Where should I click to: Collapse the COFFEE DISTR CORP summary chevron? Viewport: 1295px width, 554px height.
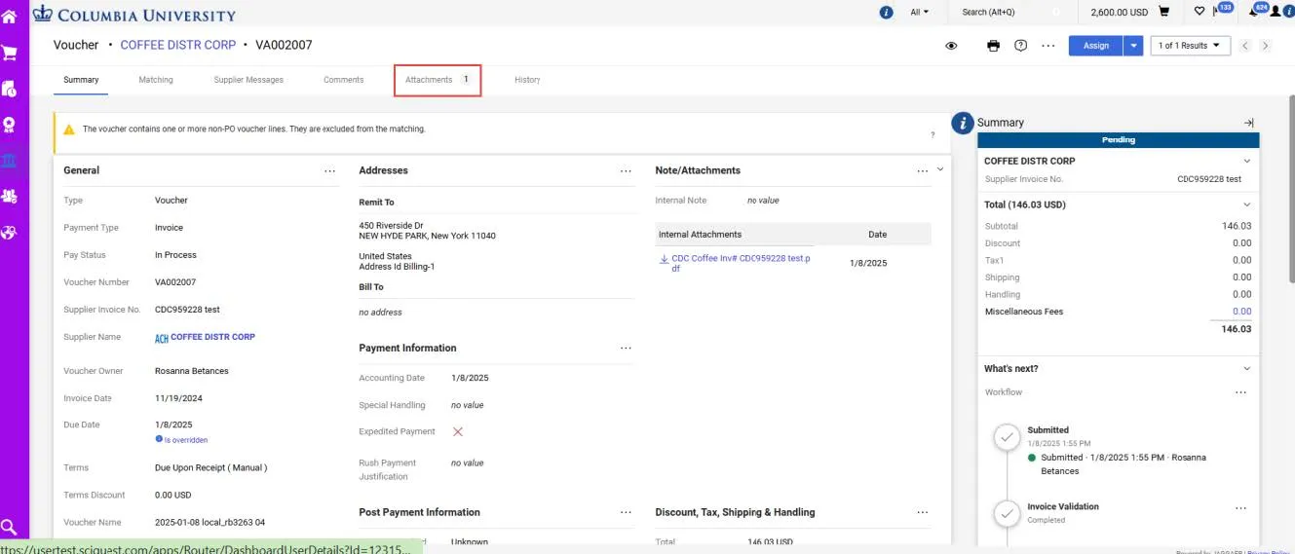pyautogui.click(x=1247, y=161)
